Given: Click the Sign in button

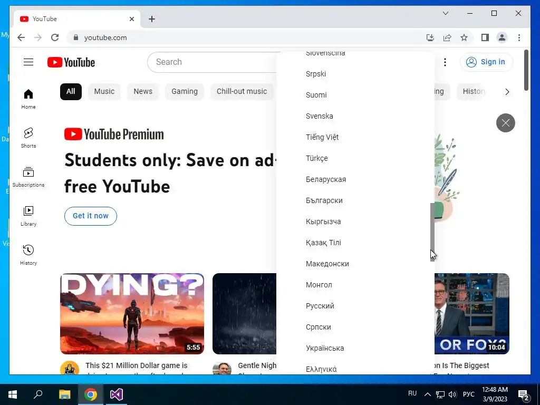Looking at the screenshot, I should 486,62.
